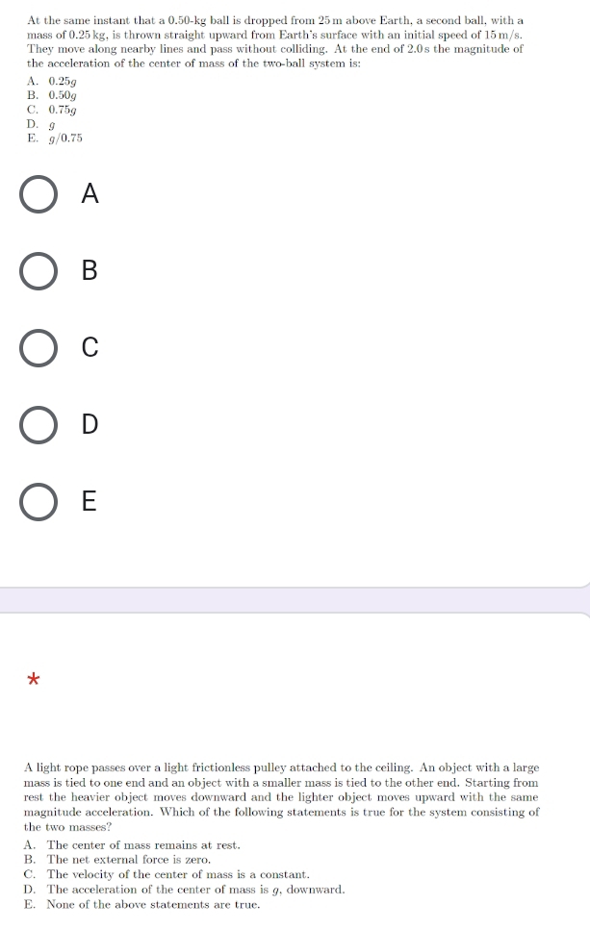Select radio button for option A
This screenshot has width=590, height=930.
click(38, 194)
